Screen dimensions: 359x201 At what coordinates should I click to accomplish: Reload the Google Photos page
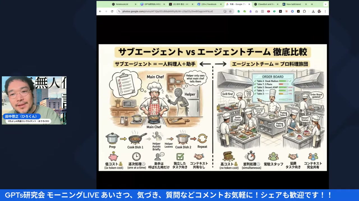[112, 11]
